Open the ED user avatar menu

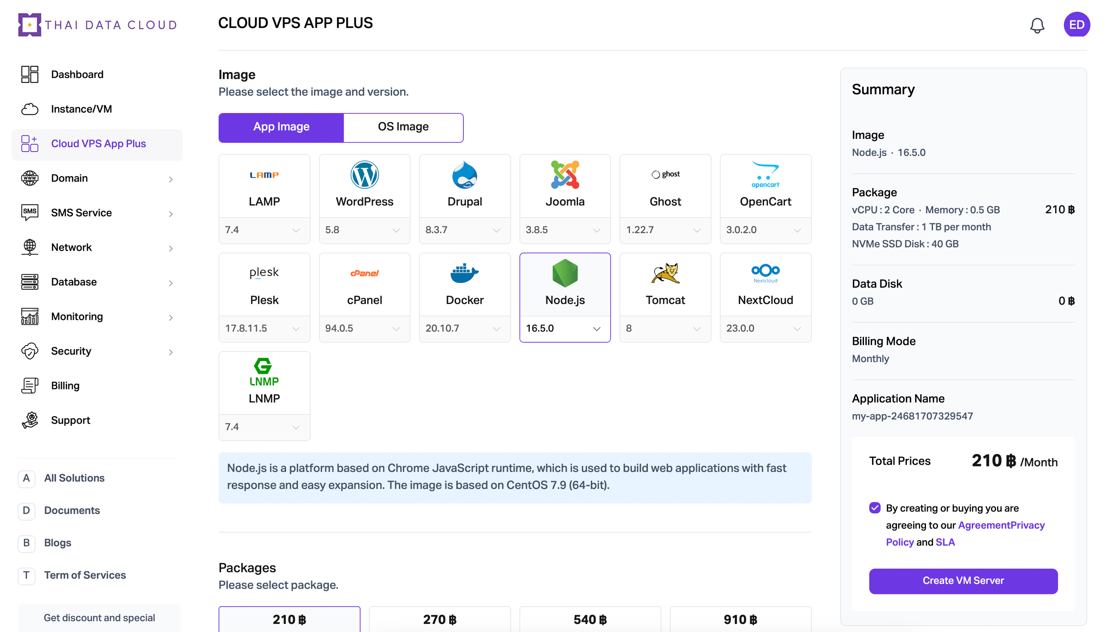[x=1077, y=24]
